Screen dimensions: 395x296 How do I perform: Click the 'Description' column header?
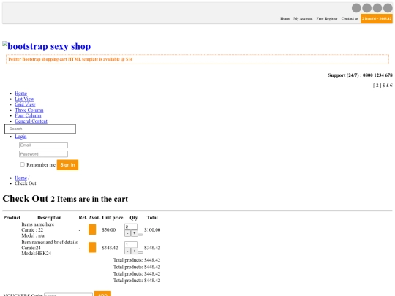pos(50,218)
